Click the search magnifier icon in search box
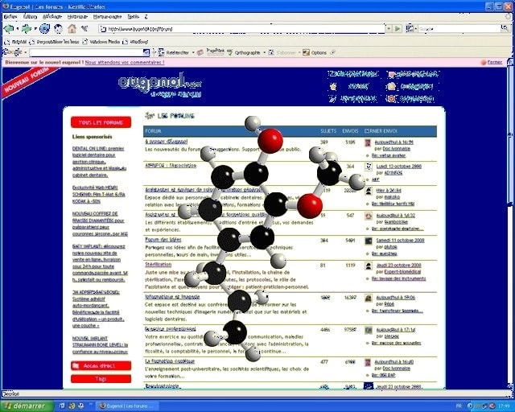Image resolution: width=515 pixels, height=412 pixels. click(x=505, y=29)
